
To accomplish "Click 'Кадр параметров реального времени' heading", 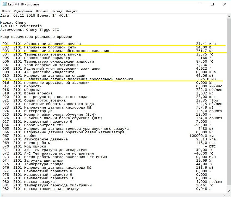I will (36, 37).
